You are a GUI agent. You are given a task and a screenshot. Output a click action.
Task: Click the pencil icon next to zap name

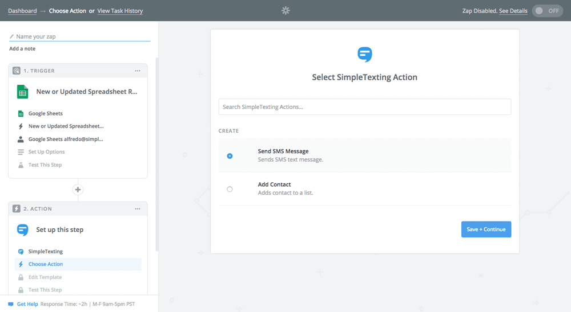[x=11, y=36]
